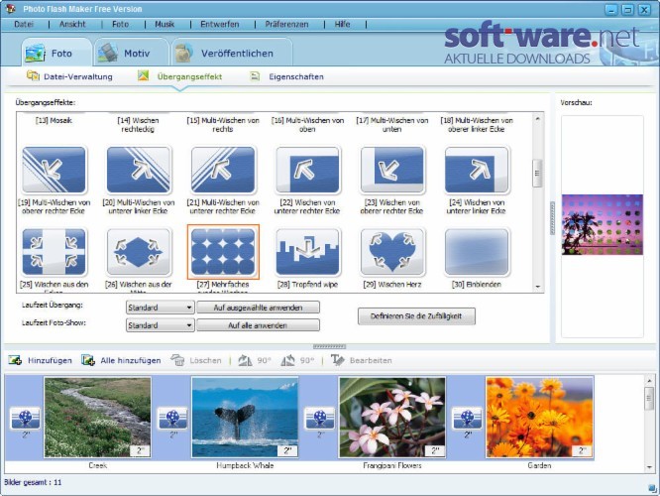Choose transition 26 Wischen aus der Mitte
This screenshot has width=660, height=496.
(139, 252)
